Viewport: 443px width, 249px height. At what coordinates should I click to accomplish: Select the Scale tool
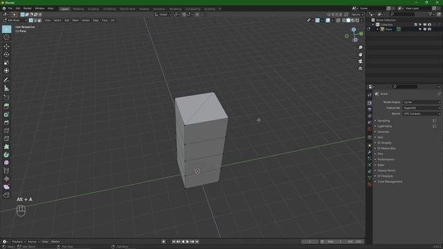6,63
